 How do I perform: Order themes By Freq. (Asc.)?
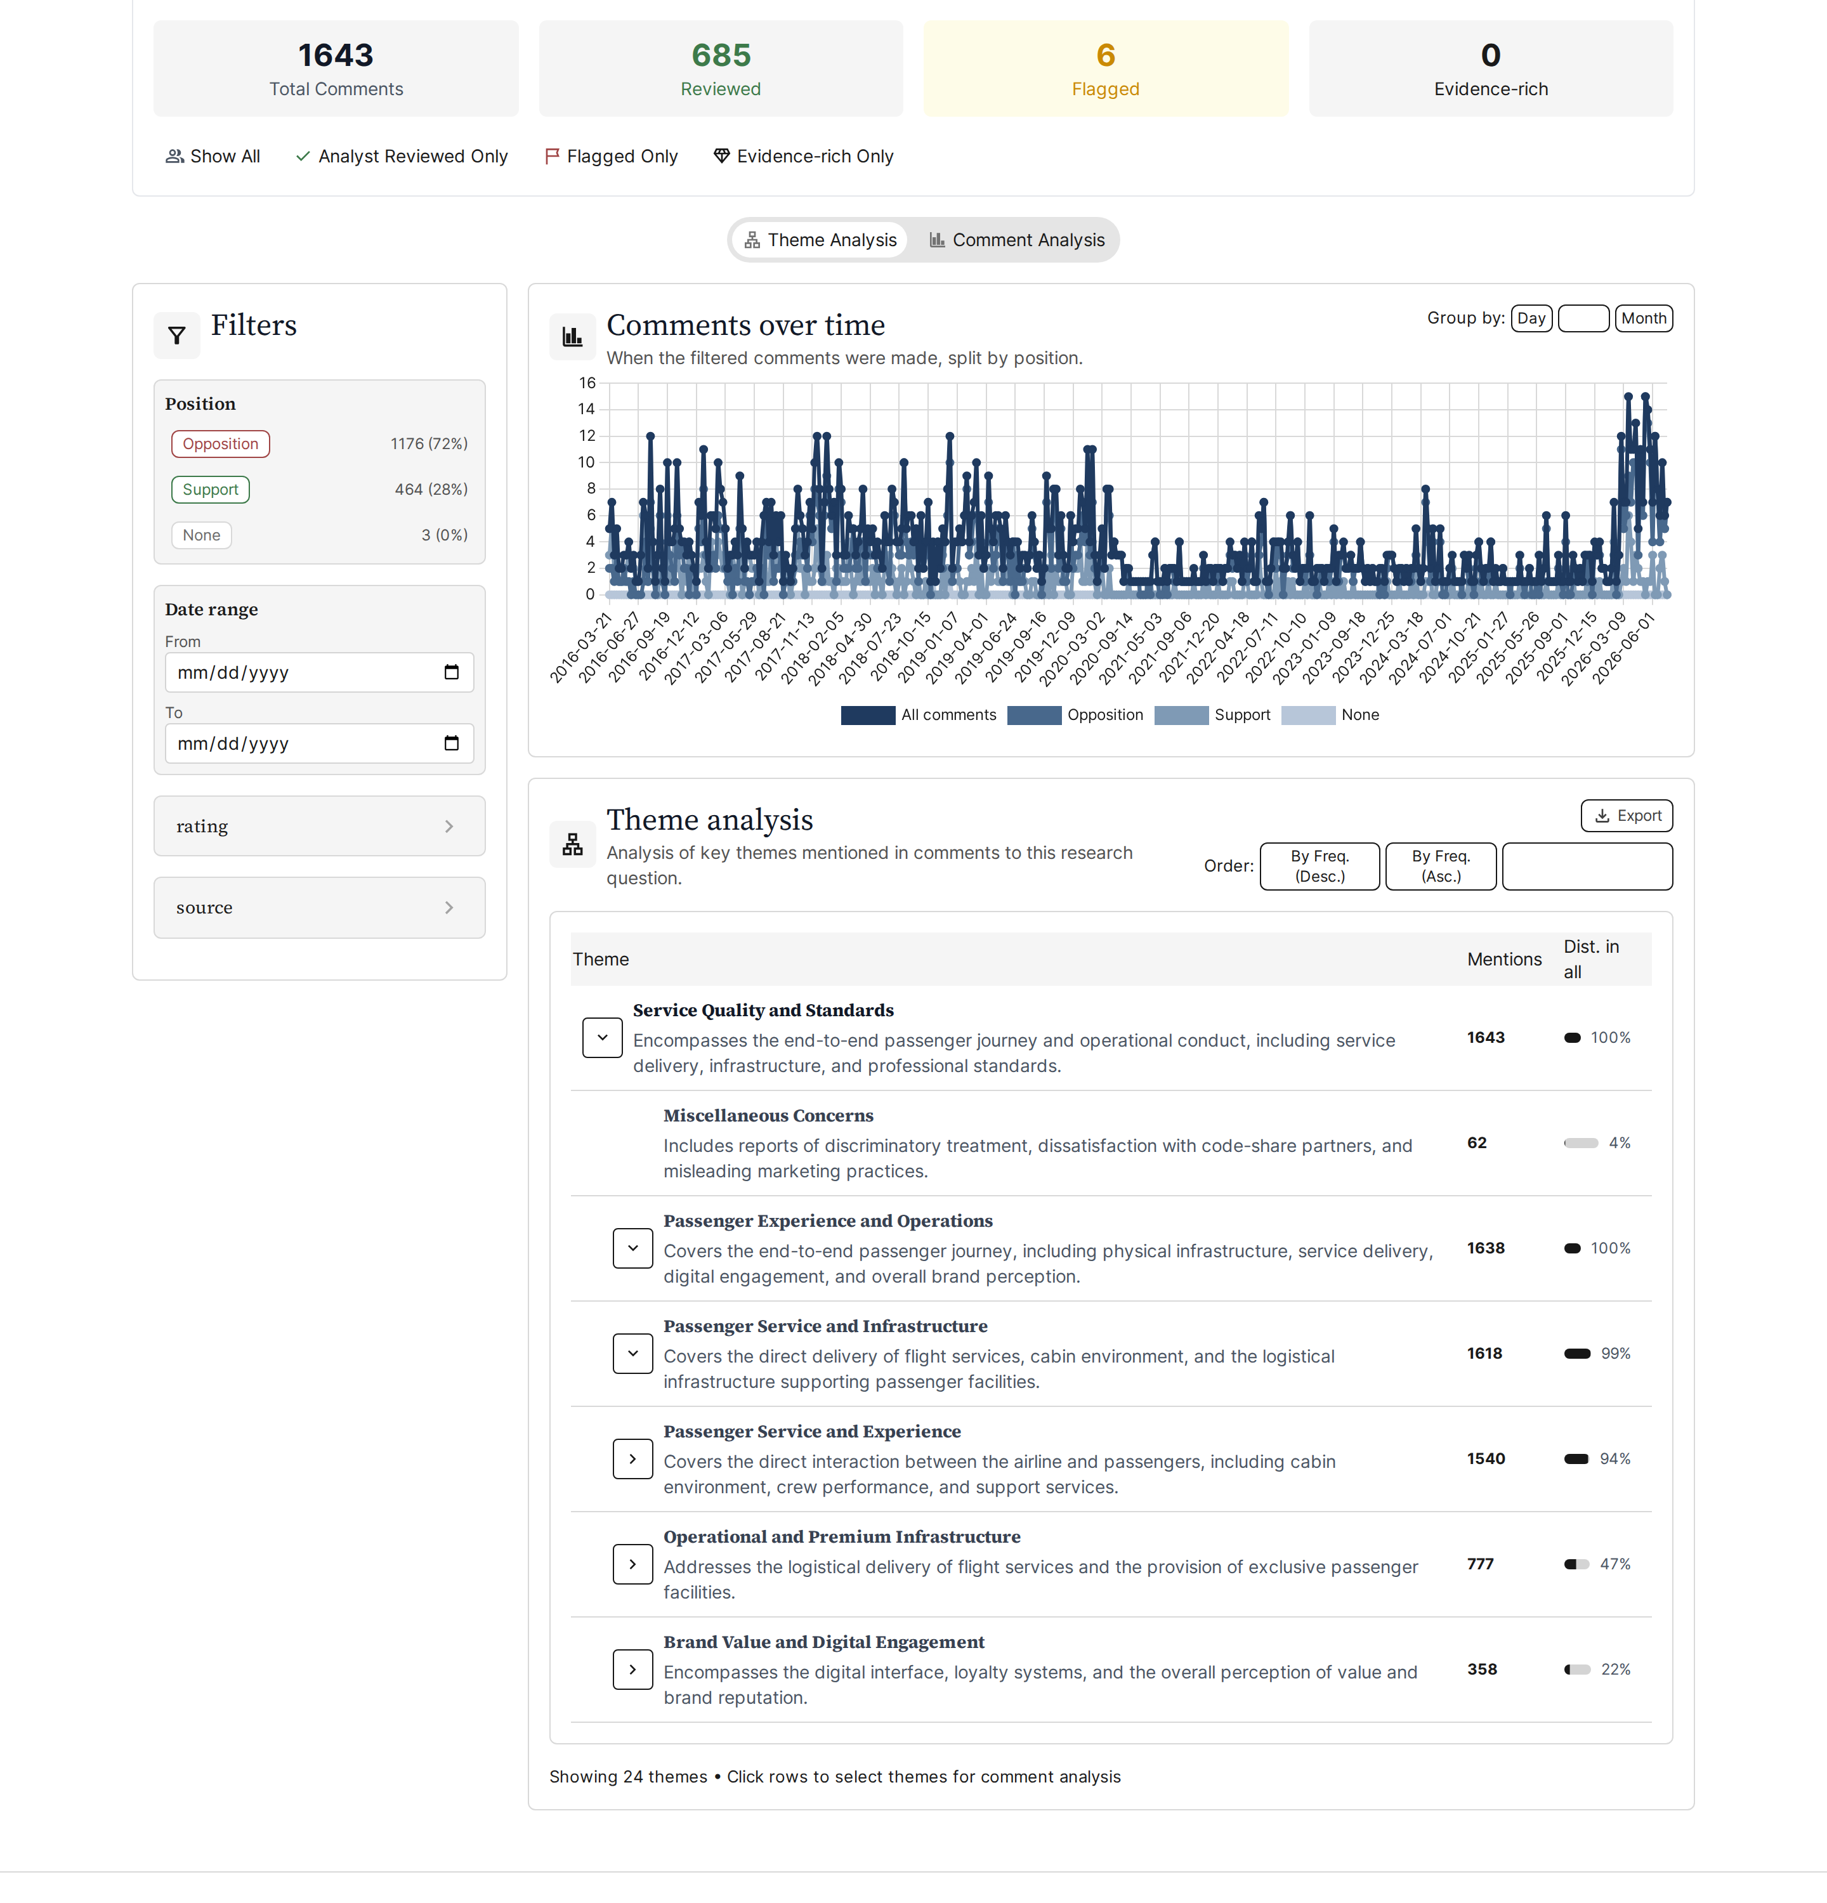coord(1441,866)
